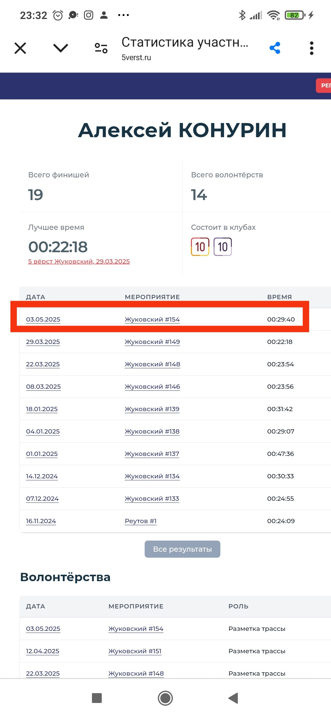This screenshot has width=331, height=718.
Task: Open the three-dot overflow menu
Action: (311, 48)
